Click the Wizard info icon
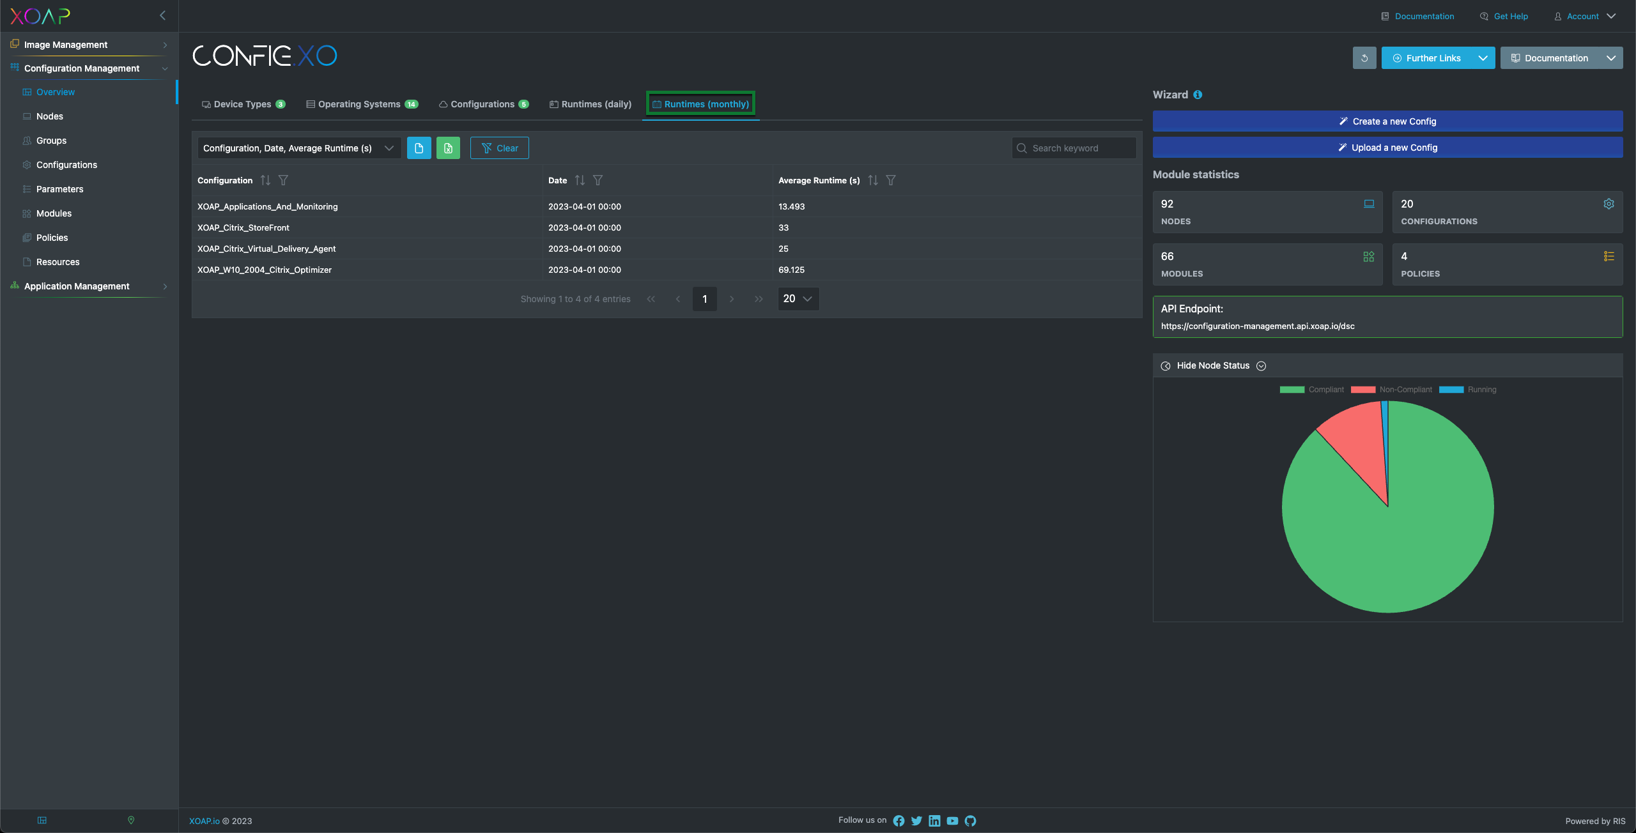The height and width of the screenshot is (833, 1636). 1198,95
